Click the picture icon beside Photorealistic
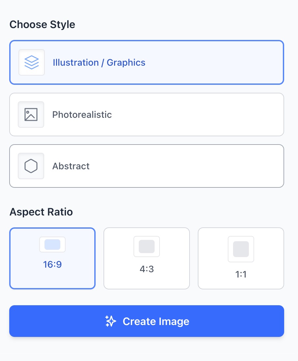The image size is (298, 361). coord(31,115)
